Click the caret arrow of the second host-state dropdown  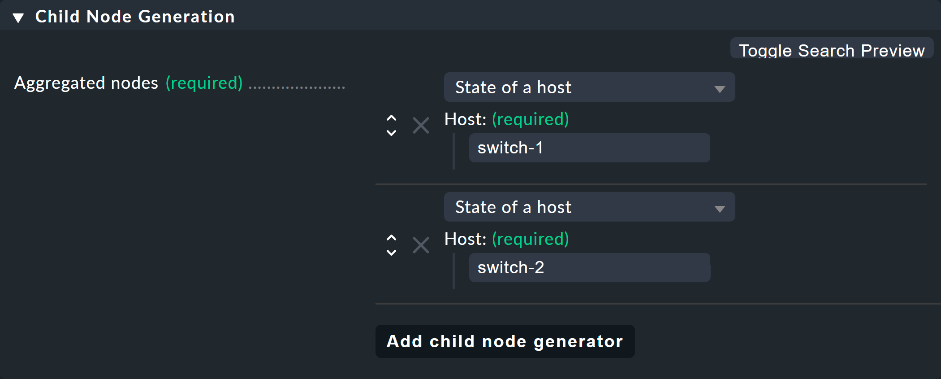[720, 209]
